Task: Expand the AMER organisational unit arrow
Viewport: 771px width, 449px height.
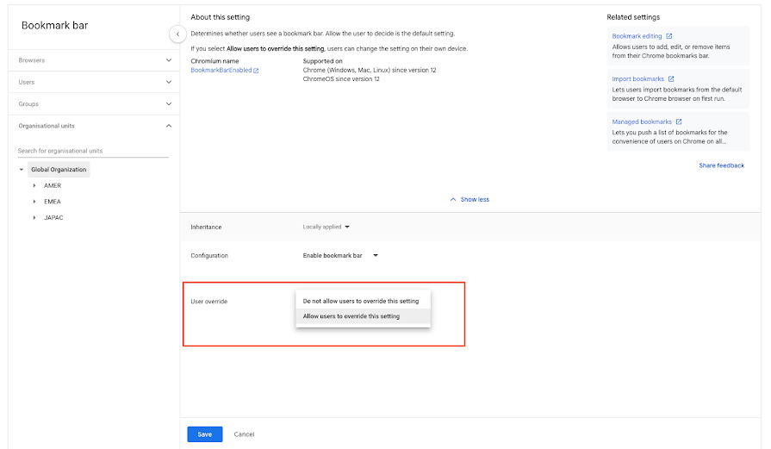Action: pos(34,185)
